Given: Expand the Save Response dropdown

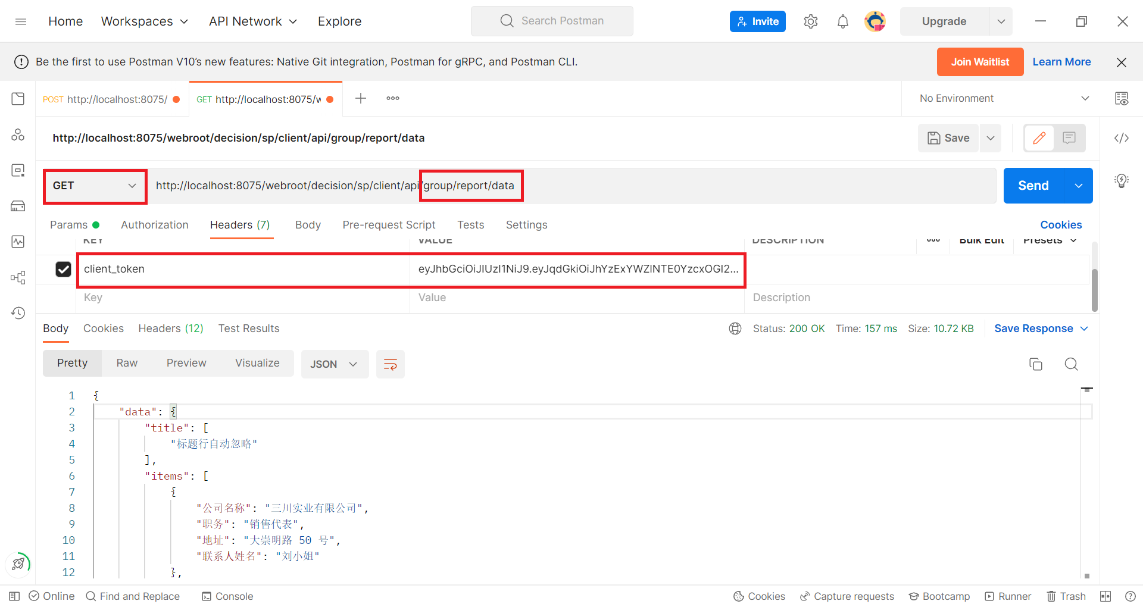Looking at the screenshot, I should [1041, 328].
